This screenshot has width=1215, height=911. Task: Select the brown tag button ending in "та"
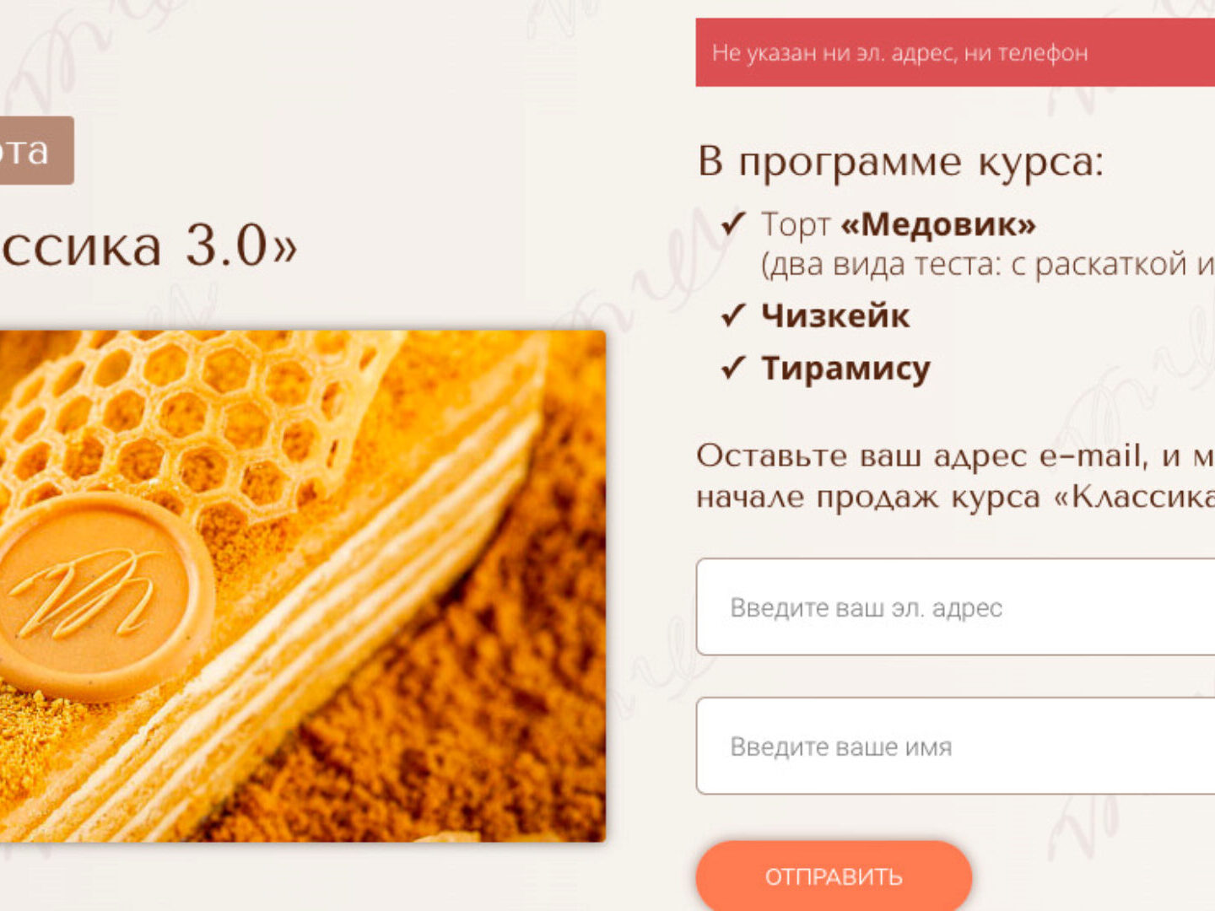tap(36, 150)
